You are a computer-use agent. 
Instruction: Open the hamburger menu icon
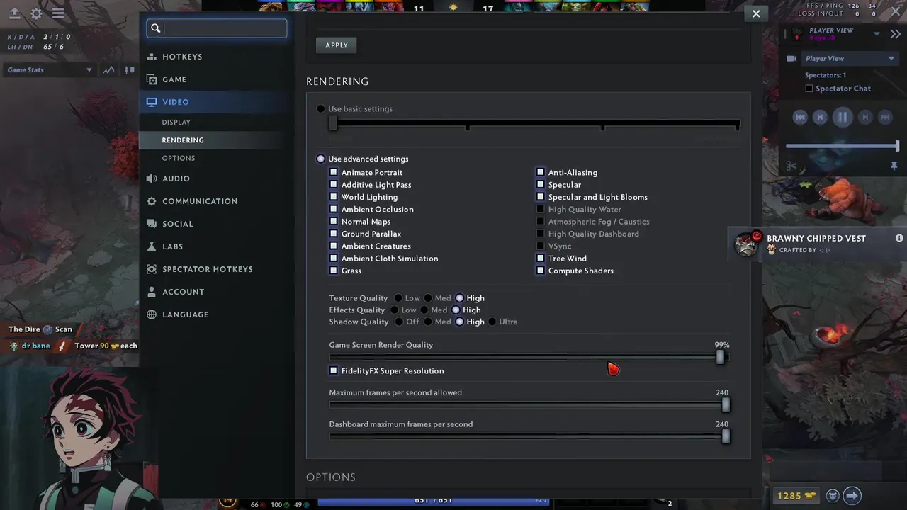58,13
